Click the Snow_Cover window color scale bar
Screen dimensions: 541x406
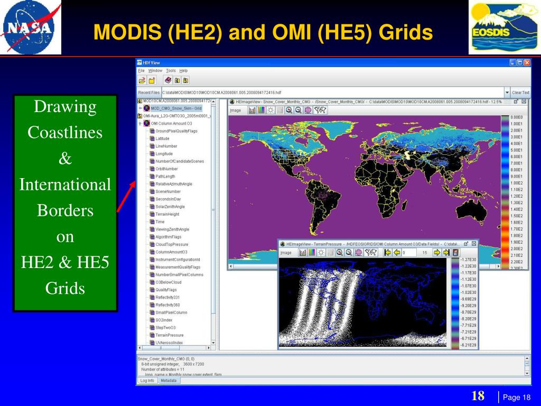click(505, 192)
